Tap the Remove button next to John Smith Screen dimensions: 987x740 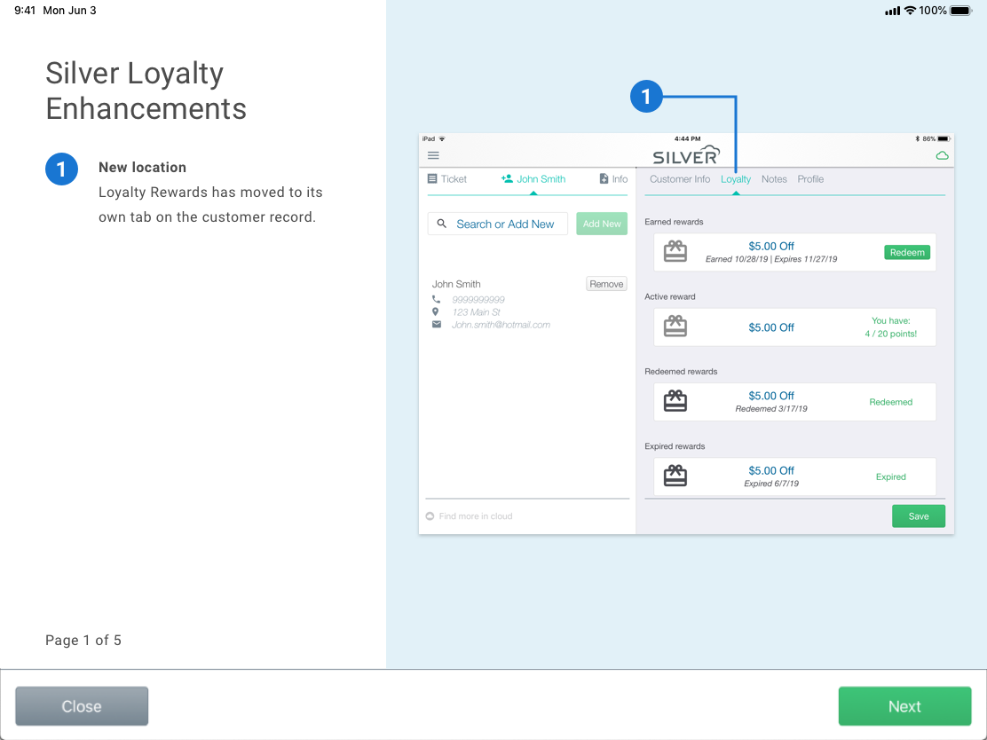606,284
